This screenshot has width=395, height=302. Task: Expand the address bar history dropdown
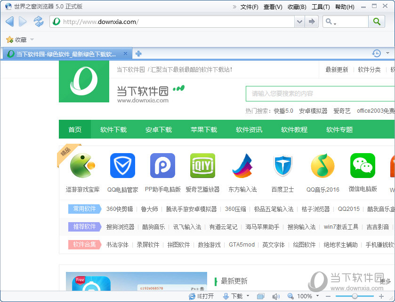299,22
